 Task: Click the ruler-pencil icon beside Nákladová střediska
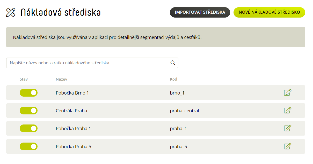coord(11,12)
